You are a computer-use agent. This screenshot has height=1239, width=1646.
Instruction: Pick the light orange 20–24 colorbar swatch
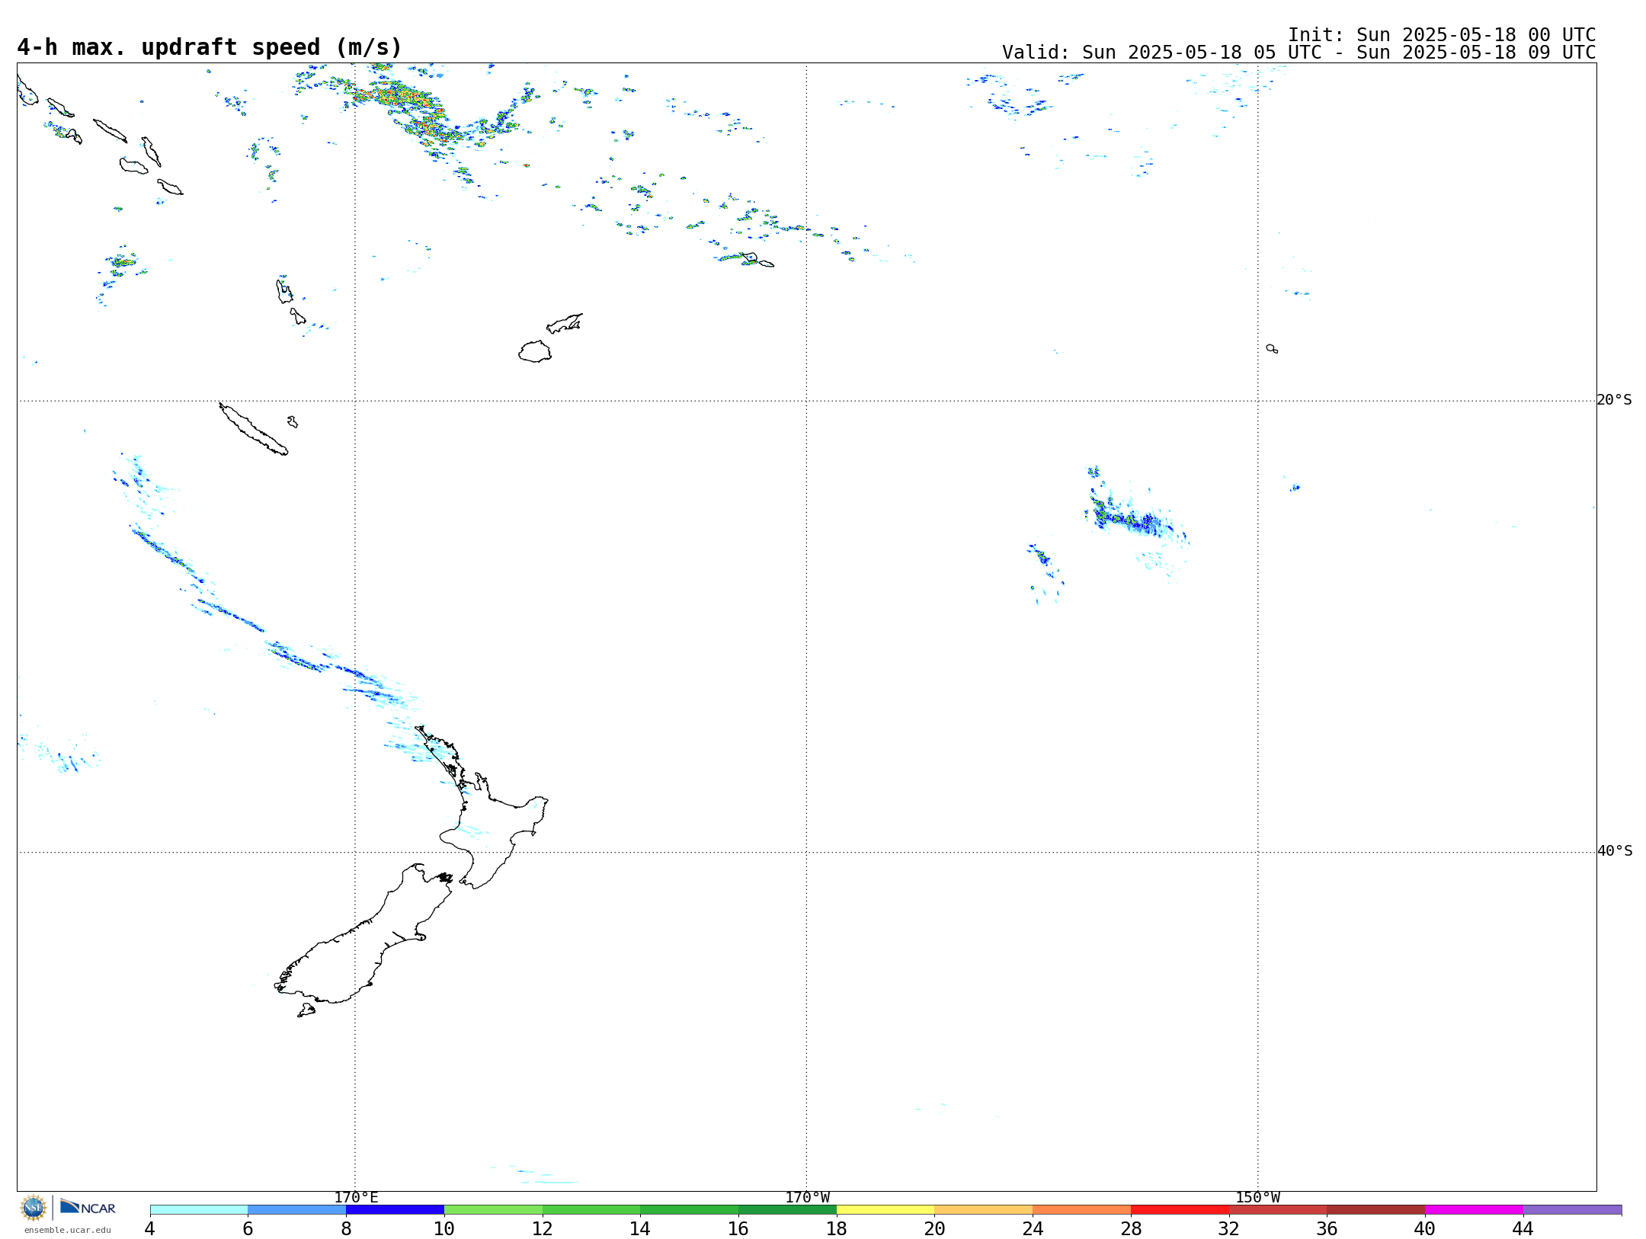tap(984, 1210)
